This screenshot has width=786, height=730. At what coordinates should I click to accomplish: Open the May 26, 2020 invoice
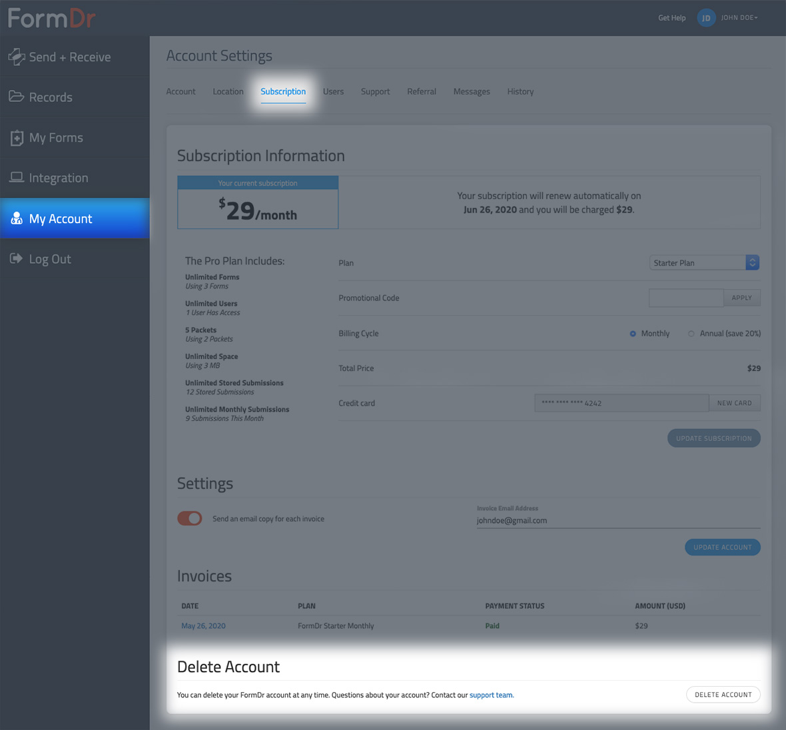click(202, 625)
